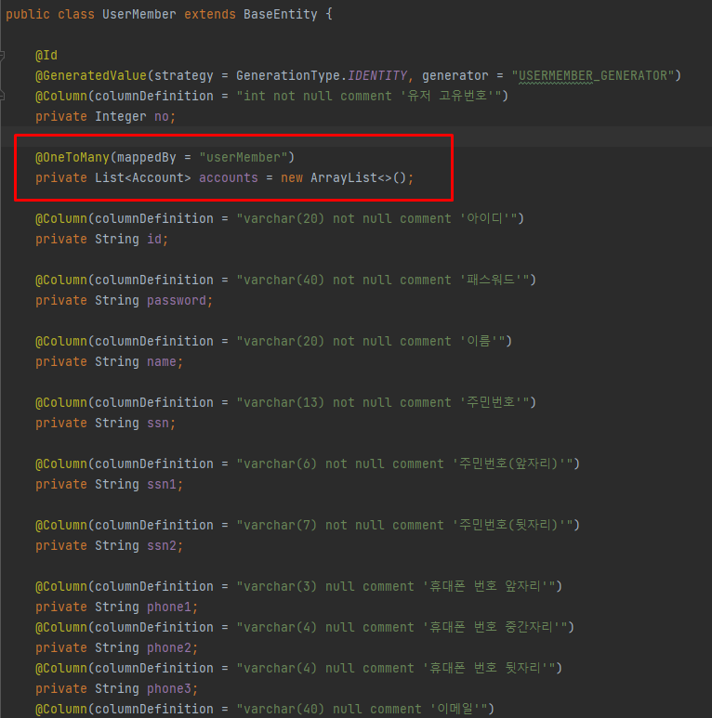Click the "USERMEMBER_GENERATOR" string literal
The image size is (712, 718).
pyautogui.click(x=592, y=75)
